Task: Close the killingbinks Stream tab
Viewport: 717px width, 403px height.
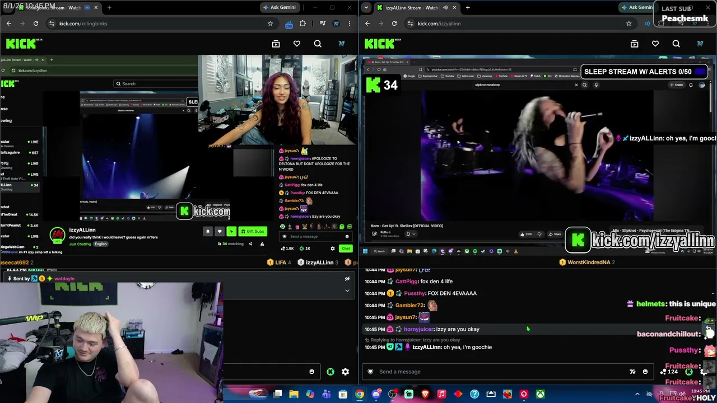Action: pyautogui.click(x=96, y=8)
